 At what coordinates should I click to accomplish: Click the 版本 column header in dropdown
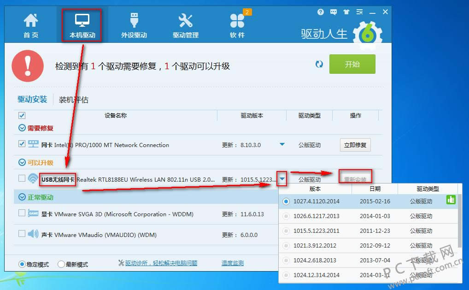(315, 189)
